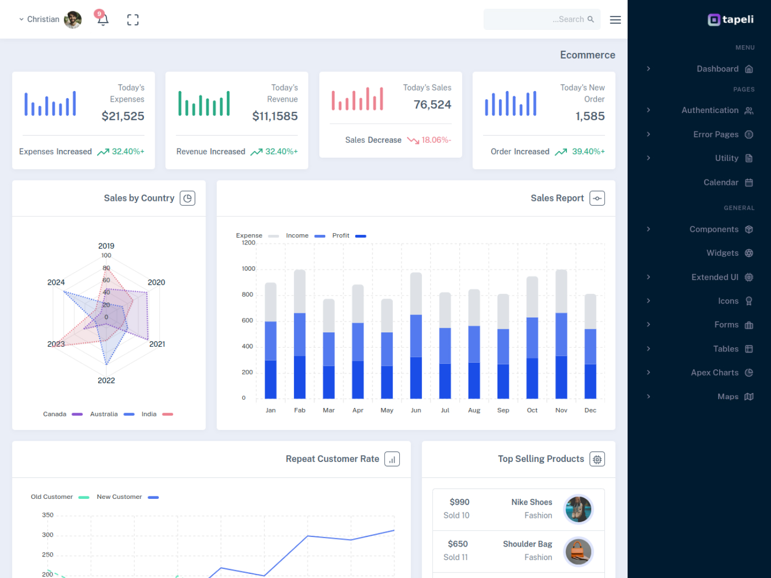Click the Nike Shoes product name
The height and width of the screenshot is (578, 771).
point(531,502)
